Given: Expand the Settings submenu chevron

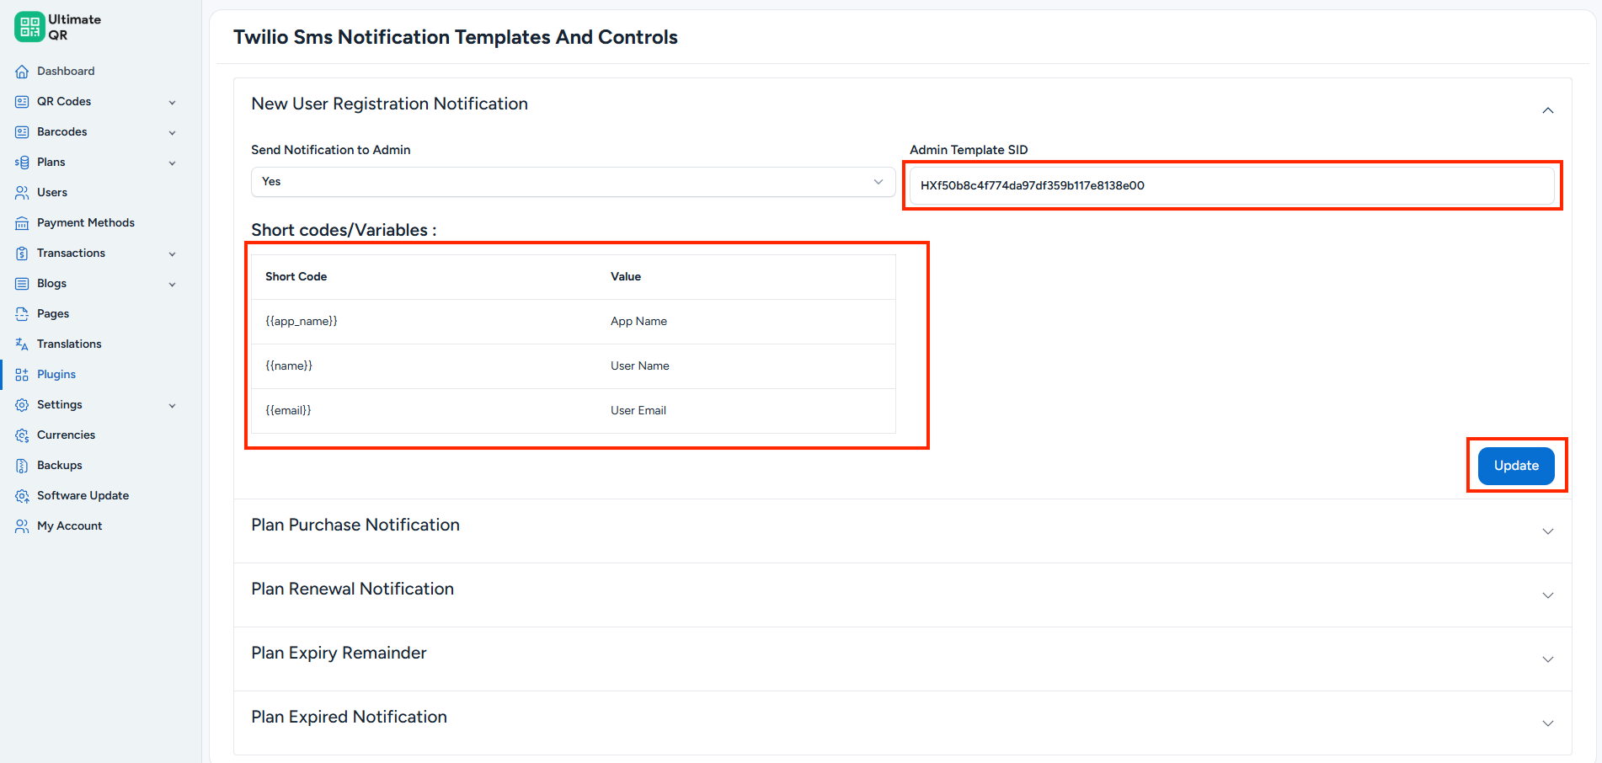Looking at the screenshot, I should (x=172, y=406).
